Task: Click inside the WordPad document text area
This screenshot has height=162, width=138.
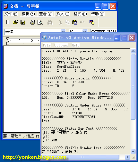Action: pyautogui.click(x=22, y=89)
